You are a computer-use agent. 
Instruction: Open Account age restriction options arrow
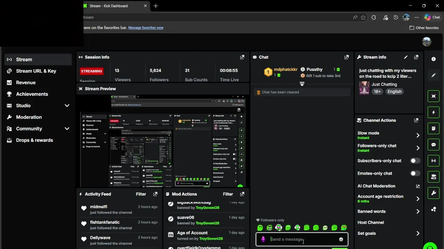click(x=418, y=199)
